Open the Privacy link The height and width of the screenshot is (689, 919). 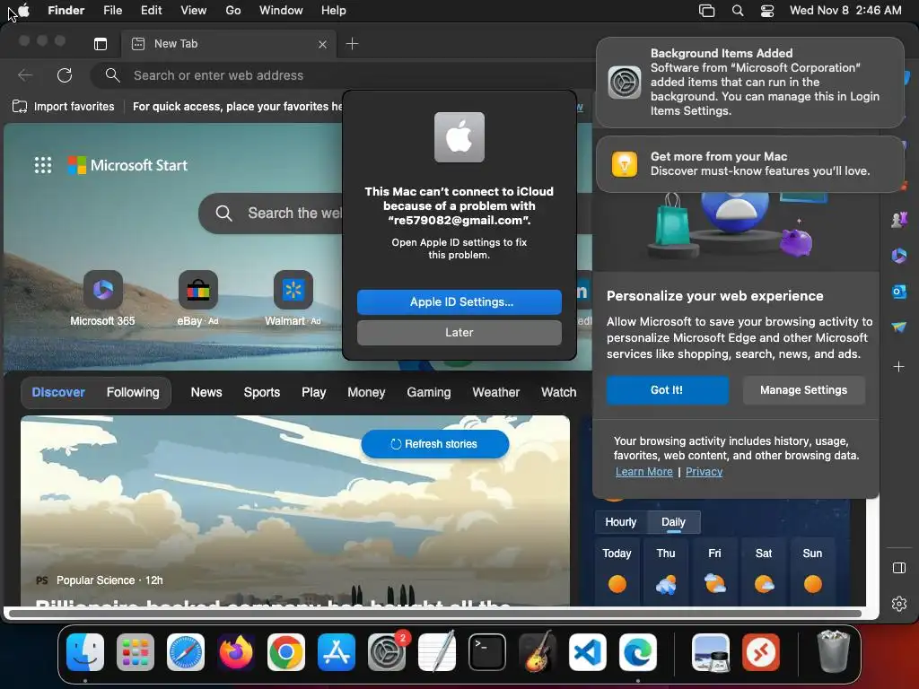(x=704, y=472)
